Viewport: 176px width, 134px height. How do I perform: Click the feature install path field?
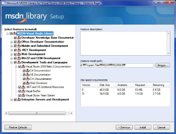tap(117, 65)
